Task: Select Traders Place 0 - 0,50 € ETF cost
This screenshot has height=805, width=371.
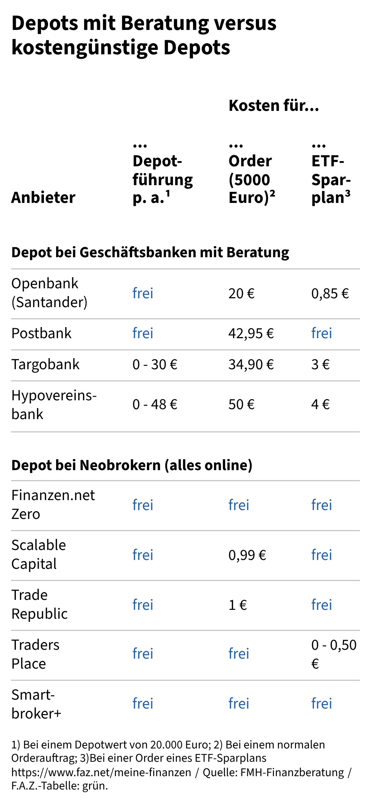Action: point(334,654)
